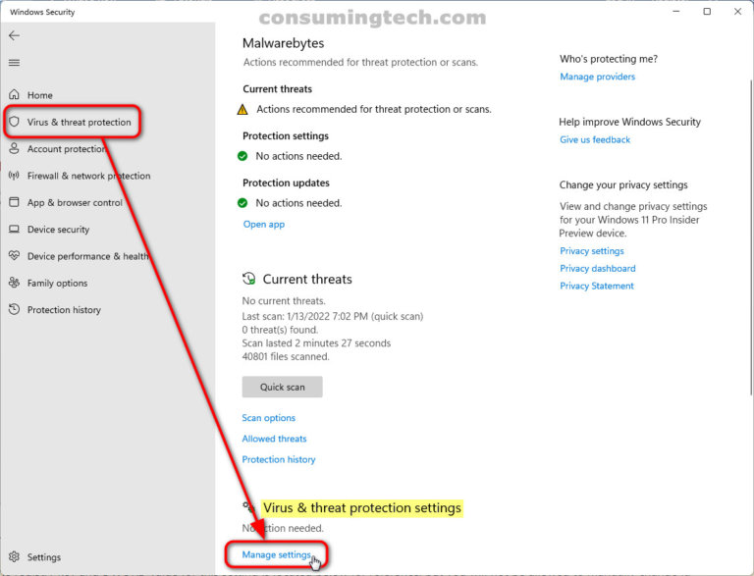Open the Scan options link

[268, 418]
